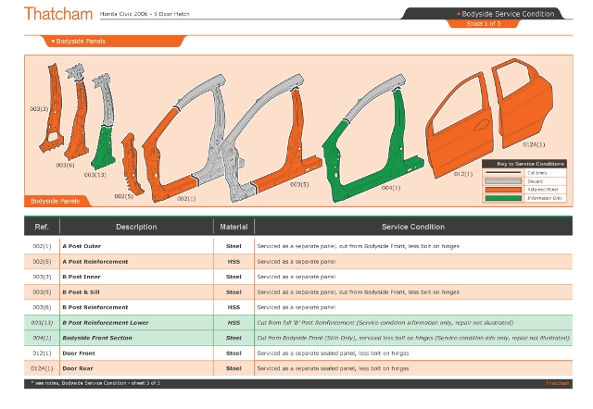Click the Thatcham footer text at bottom right

pos(558,383)
